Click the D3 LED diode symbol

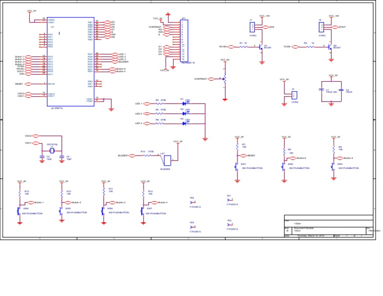185,124
